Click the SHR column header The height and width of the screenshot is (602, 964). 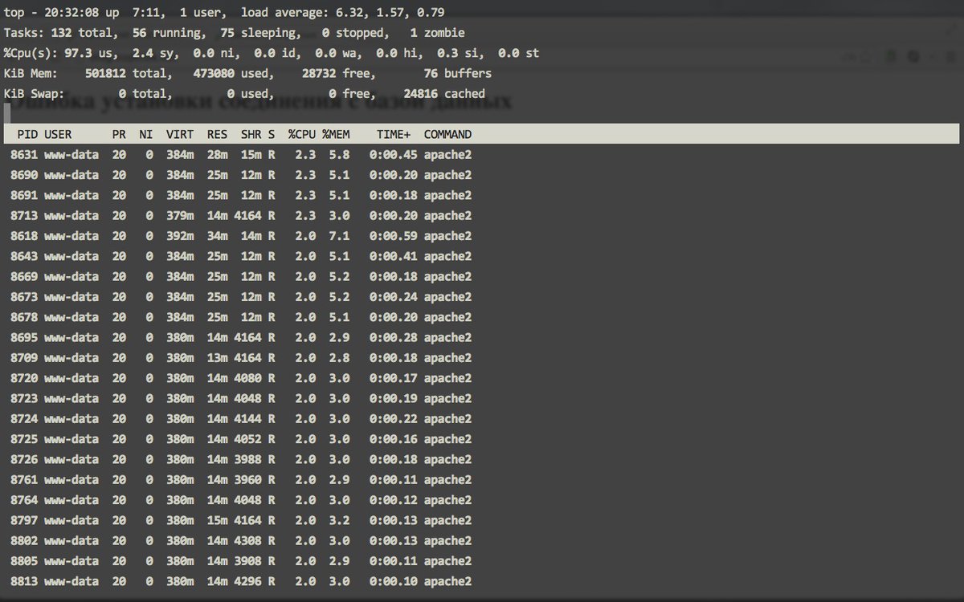pyautogui.click(x=251, y=134)
